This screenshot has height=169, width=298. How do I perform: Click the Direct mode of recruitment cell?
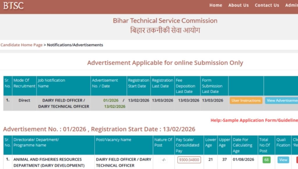click(x=24, y=100)
